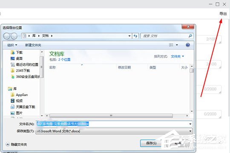Click the 文档 breadcrumb in the address bar
Screen dimensions: 230x153
[45, 36]
